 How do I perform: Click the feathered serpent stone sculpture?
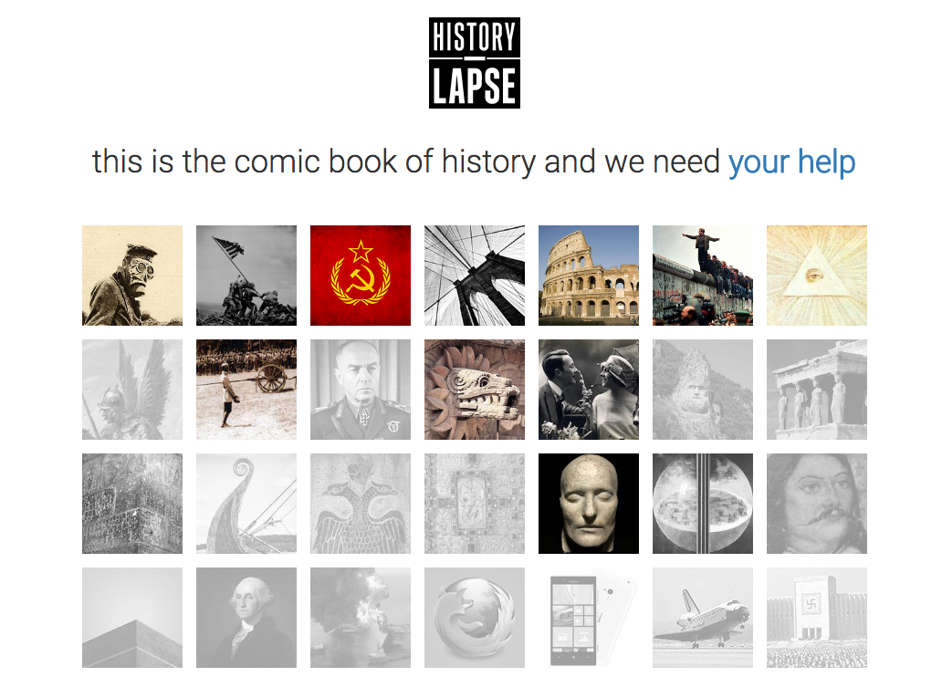coord(475,390)
